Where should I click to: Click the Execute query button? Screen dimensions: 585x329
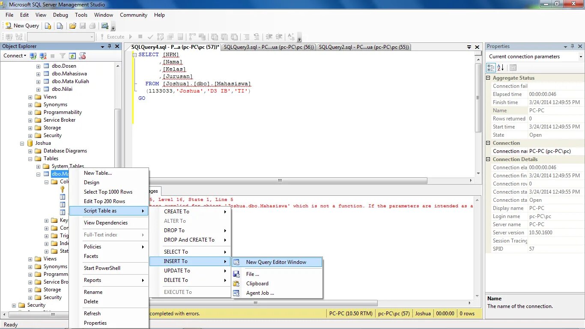[x=112, y=37]
